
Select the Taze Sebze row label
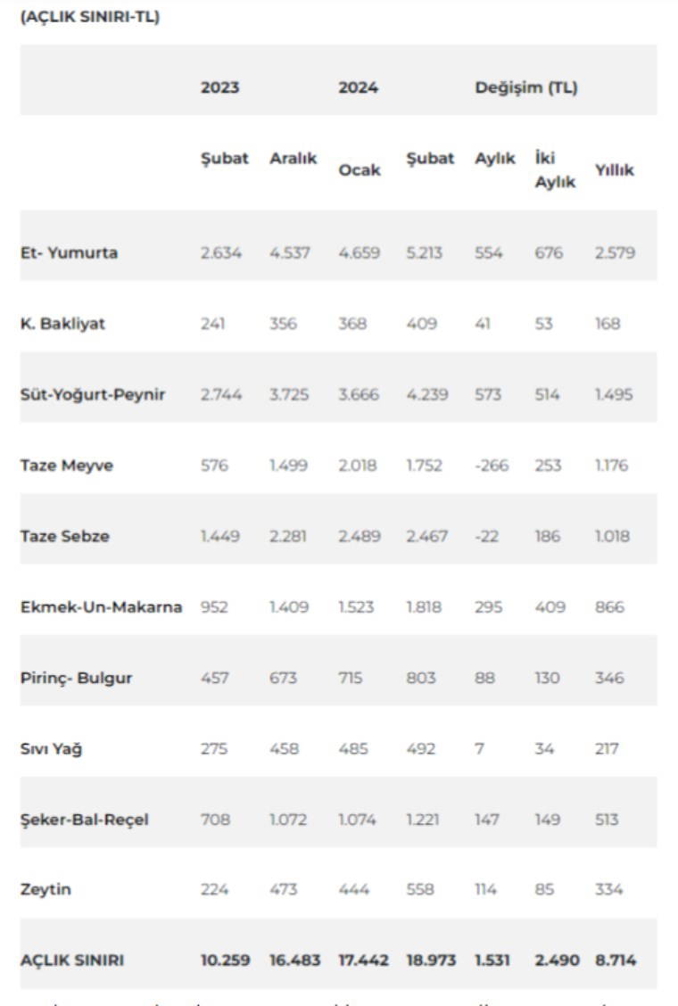pos(65,536)
